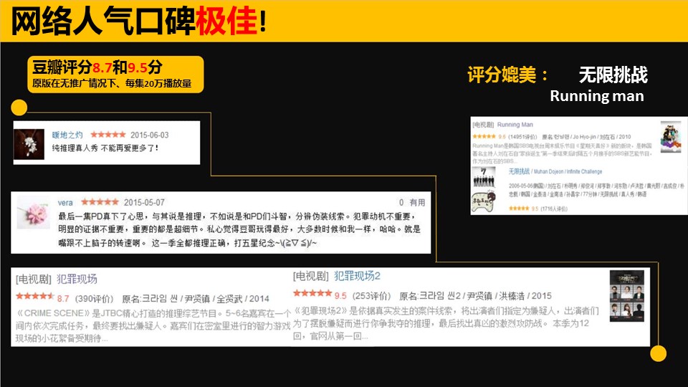The width and height of the screenshot is (688, 387).
Task: Click the Running Man poster thumbnail
Action: pos(671,137)
